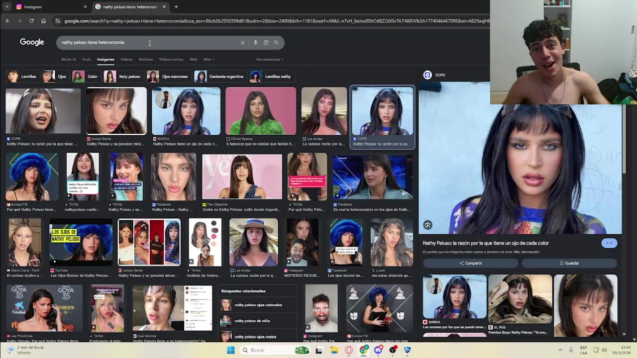Open the Videos cortos tab
This screenshot has width=637, height=358.
click(171, 59)
